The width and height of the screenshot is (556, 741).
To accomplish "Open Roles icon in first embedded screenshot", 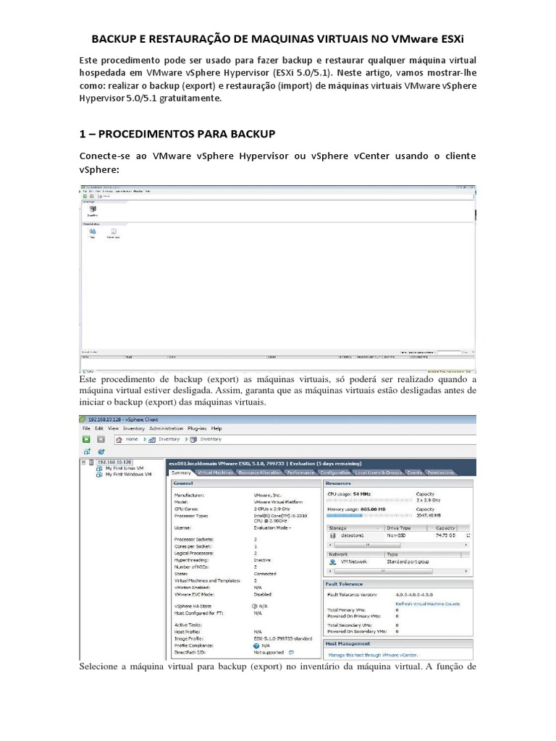I will 92,232.
